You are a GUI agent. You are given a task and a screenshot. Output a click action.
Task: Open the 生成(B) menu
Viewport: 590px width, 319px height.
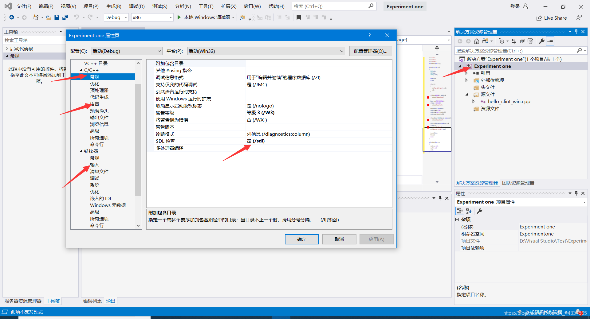point(114,6)
